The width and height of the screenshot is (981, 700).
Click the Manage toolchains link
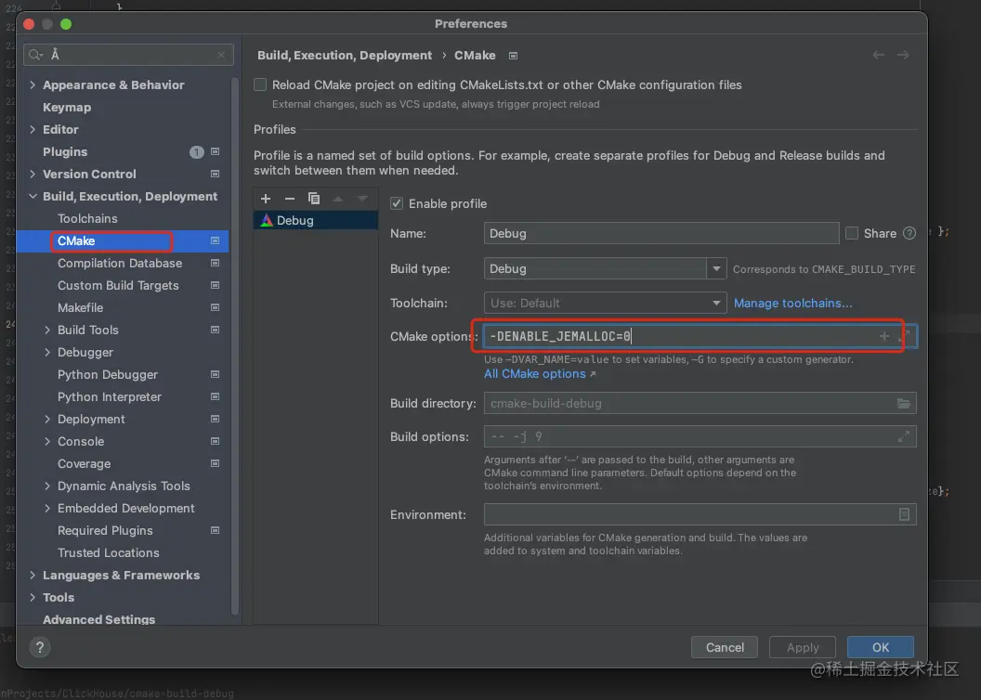coord(792,303)
